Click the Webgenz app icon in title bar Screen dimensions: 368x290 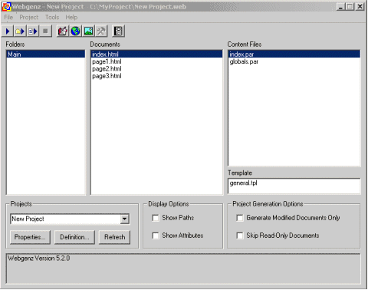[6, 7]
